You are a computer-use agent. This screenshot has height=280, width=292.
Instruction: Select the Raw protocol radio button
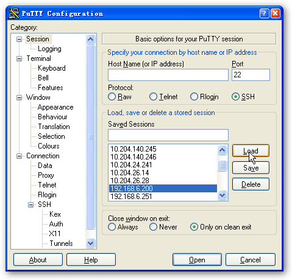pyautogui.click(x=112, y=97)
